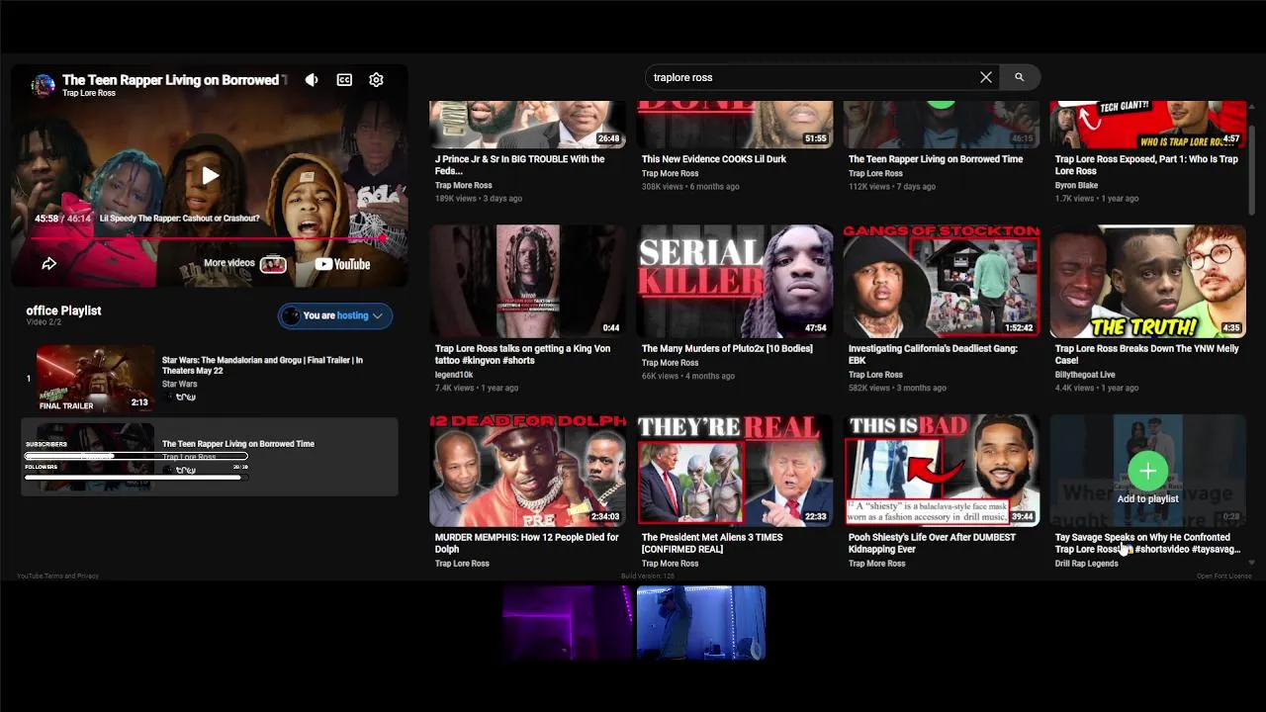
Task: Mute the video player volume
Action: coord(312,80)
